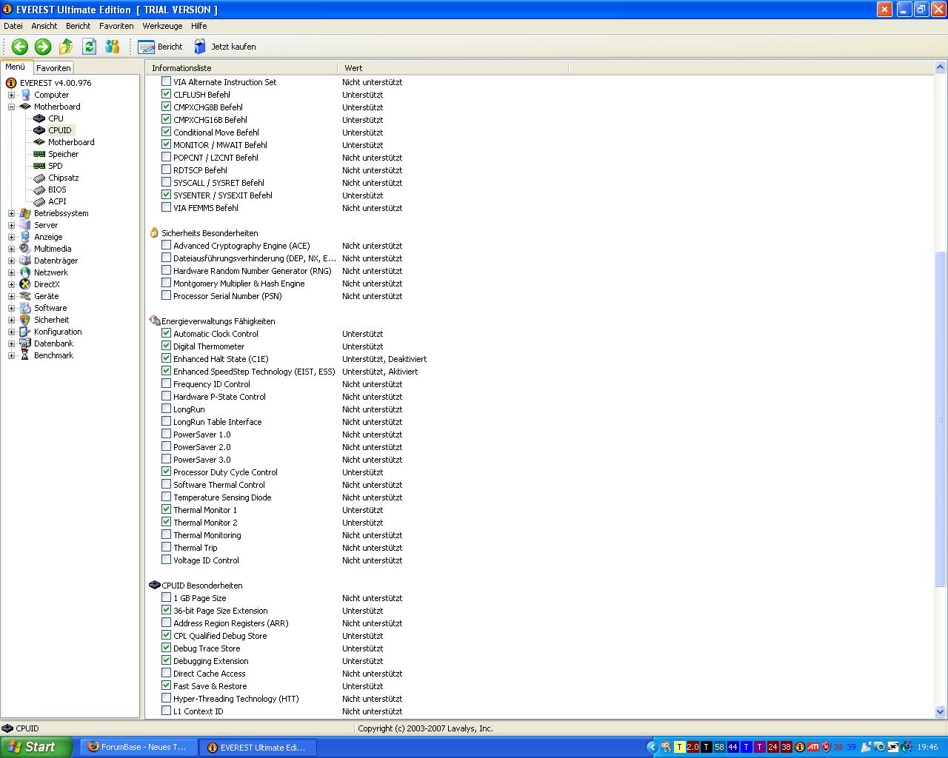Expand the Anzeige tree node
This screenshot has height=758, width=948.
pyautogui.click(x=11, y=237)
